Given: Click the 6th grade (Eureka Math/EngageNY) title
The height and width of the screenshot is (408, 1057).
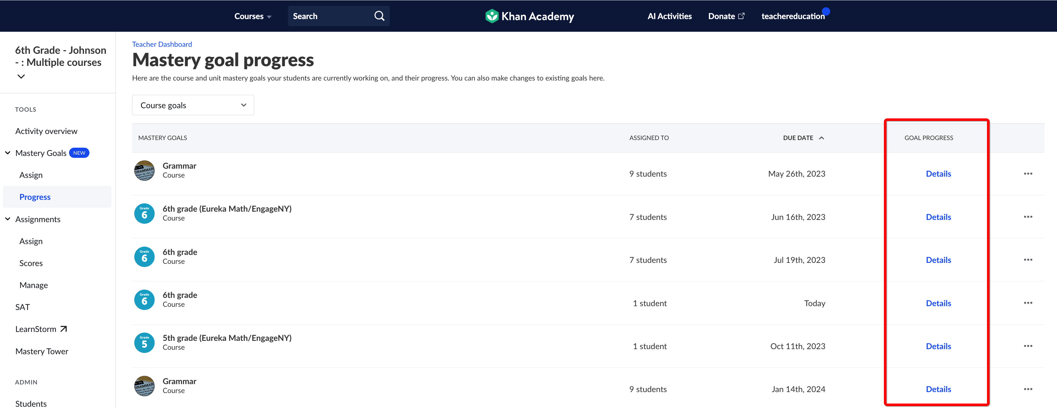Looking at the screenshot, I should point(227,208).
